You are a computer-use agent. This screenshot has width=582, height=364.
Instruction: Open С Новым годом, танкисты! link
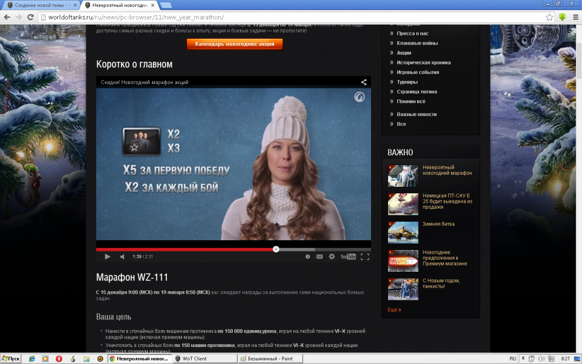441,283
